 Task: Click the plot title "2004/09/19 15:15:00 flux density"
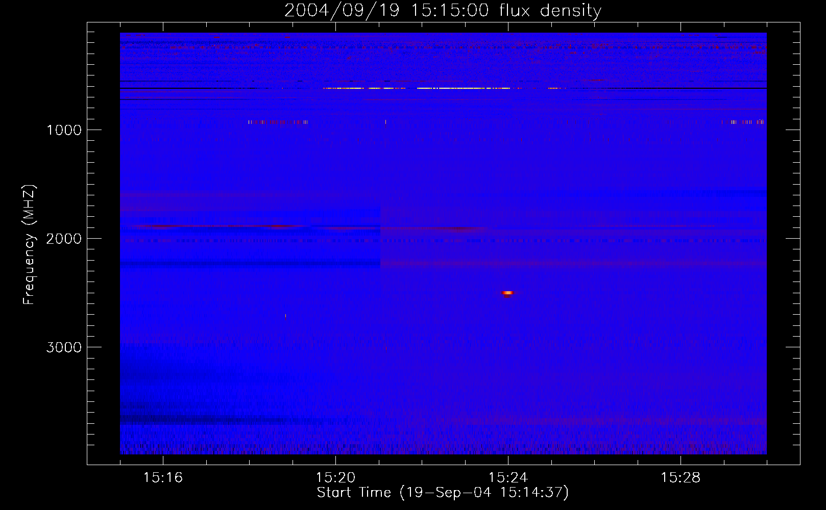coord(443,10)
